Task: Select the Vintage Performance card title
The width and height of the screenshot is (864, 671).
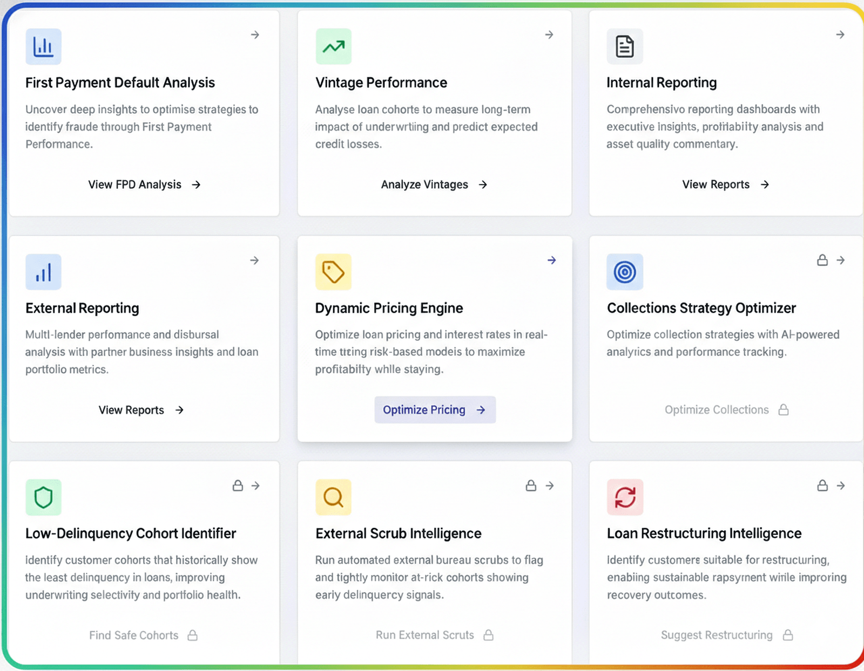Action: (381, 83)
